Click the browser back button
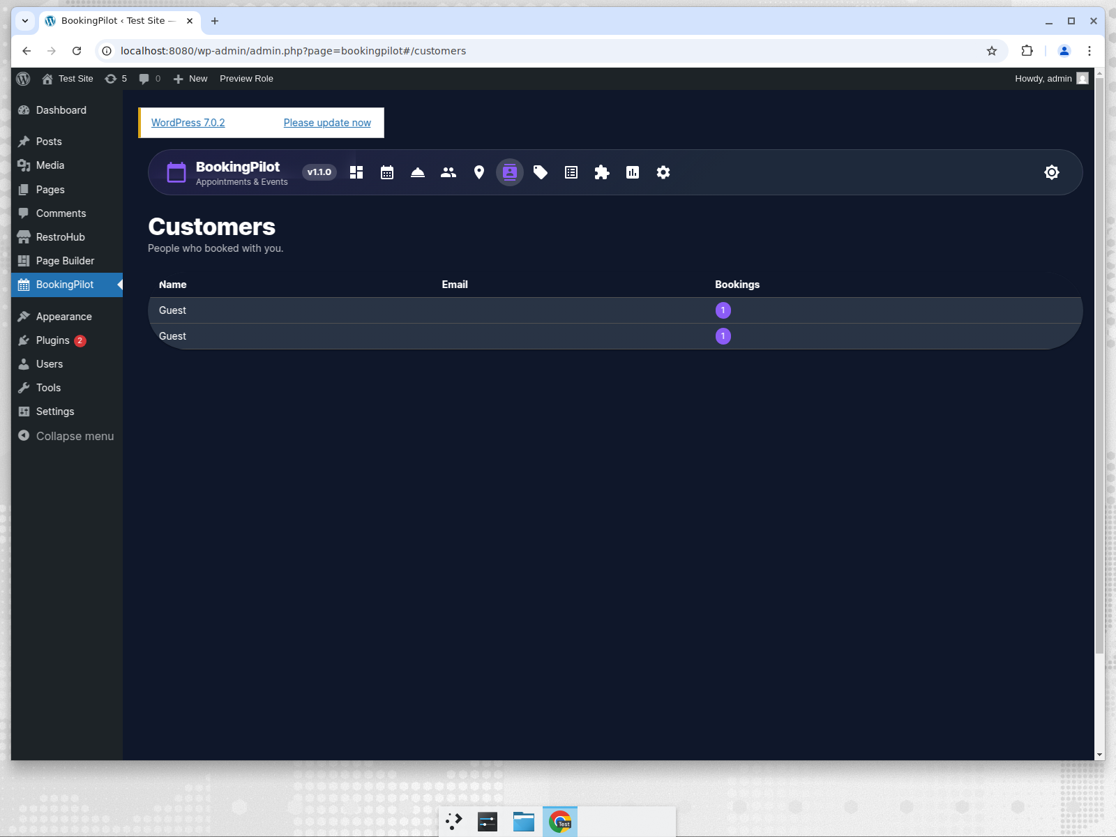The height and width of the screenshot is (837, 1116). pyautogui.click(x=27, y=51)
